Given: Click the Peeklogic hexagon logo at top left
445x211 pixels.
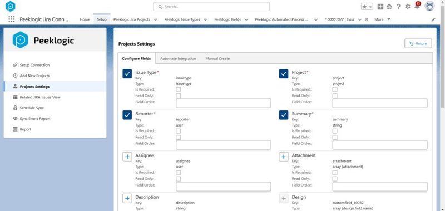Looking at the screenshot, I should tap(10, 6).
